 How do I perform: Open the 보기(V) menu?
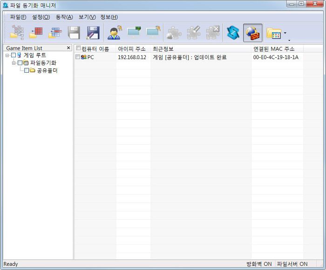pos(87,17)
